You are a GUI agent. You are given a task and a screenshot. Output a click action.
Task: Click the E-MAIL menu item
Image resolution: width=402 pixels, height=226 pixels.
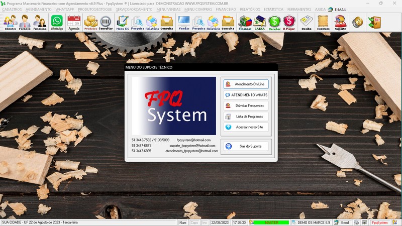coord(341,10)
